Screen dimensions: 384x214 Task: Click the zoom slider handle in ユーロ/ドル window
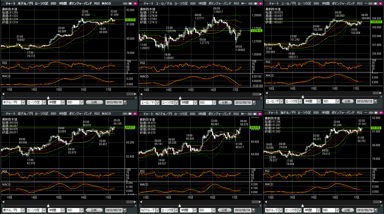(180, 98)
